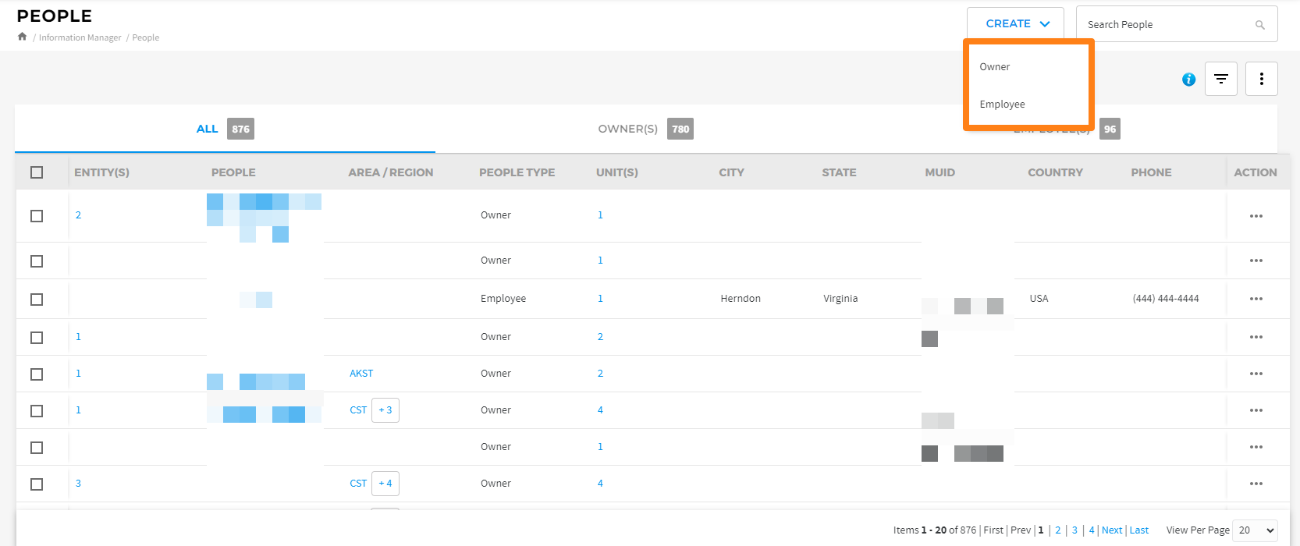Click the PEOPLE TYPE column header
This screenshot has height=546, width=1300.
click(x=517, y=172)
